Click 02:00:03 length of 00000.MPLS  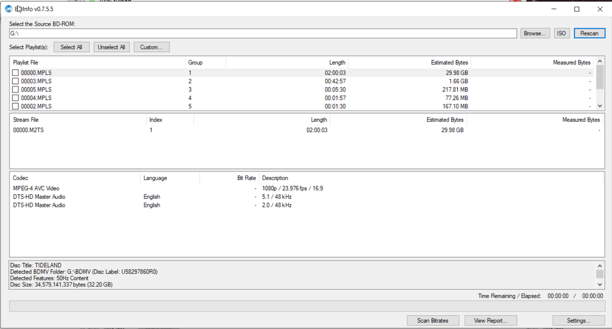pos(335,73)
